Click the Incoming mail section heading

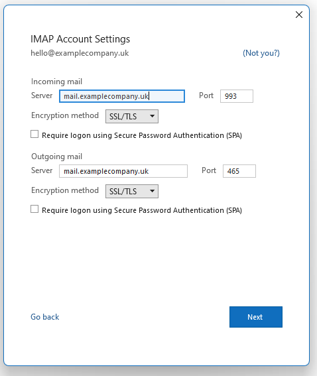tap(56, 82)
